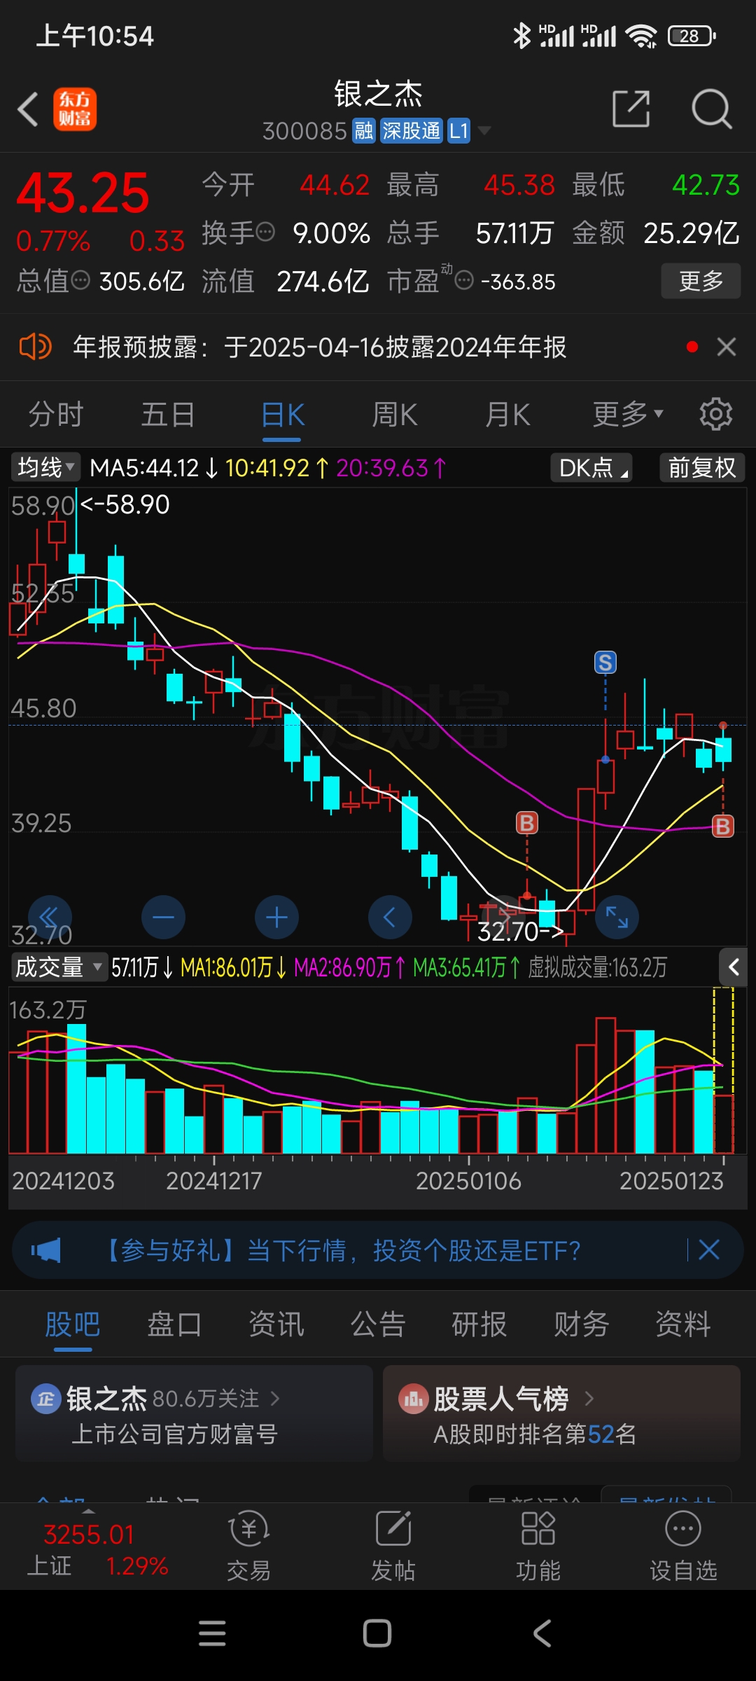Tap Android system back button
Viewport: 756px width, 1681px height.
click(543, 1633)
